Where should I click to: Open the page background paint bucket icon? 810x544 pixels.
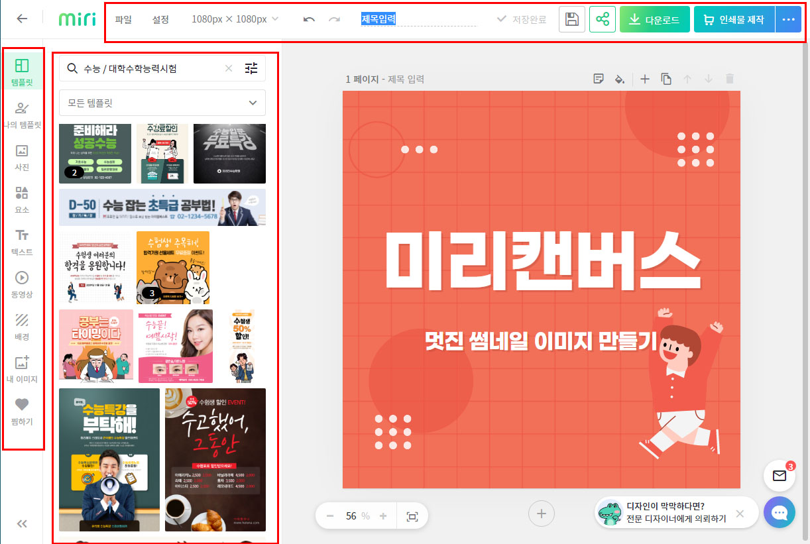pyautogui.click(x=620, y=79)
